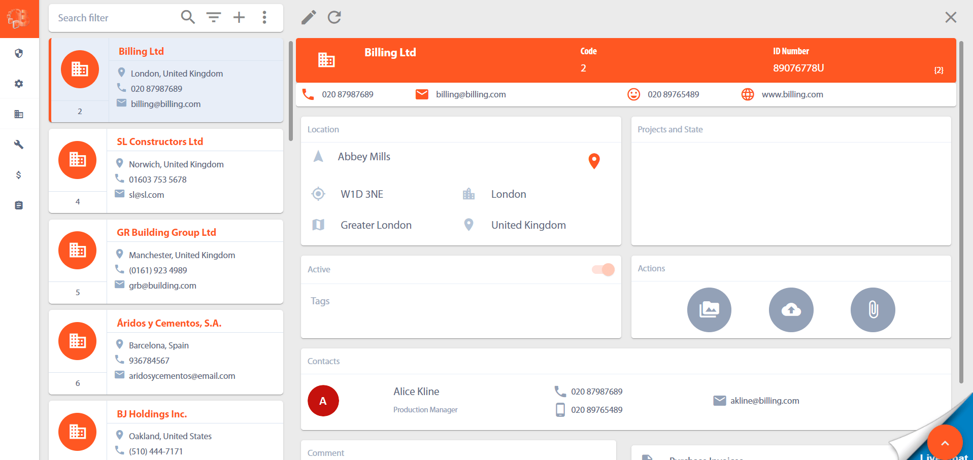The image size is (973, 460).
Task: Open the www.billing.com website link
Action: tap(792, 94)
